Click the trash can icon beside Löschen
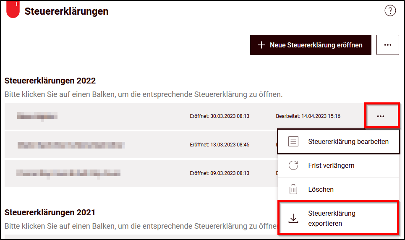 (x=293, y=189)
